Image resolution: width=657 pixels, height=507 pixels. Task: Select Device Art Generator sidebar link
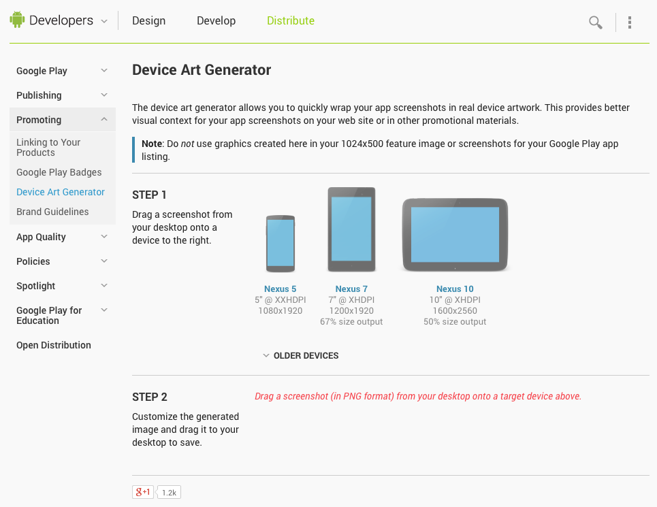point(61,192)
